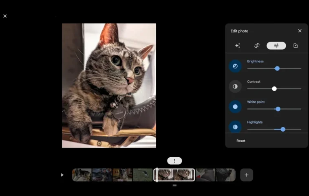Open the Crop and rotate tab
The width and height of the screenshot is (309, 196).
257,46
